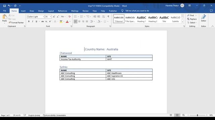This screenshot has width=215, height=120.
Task: Click the font color red A
Action: [67, 21]
